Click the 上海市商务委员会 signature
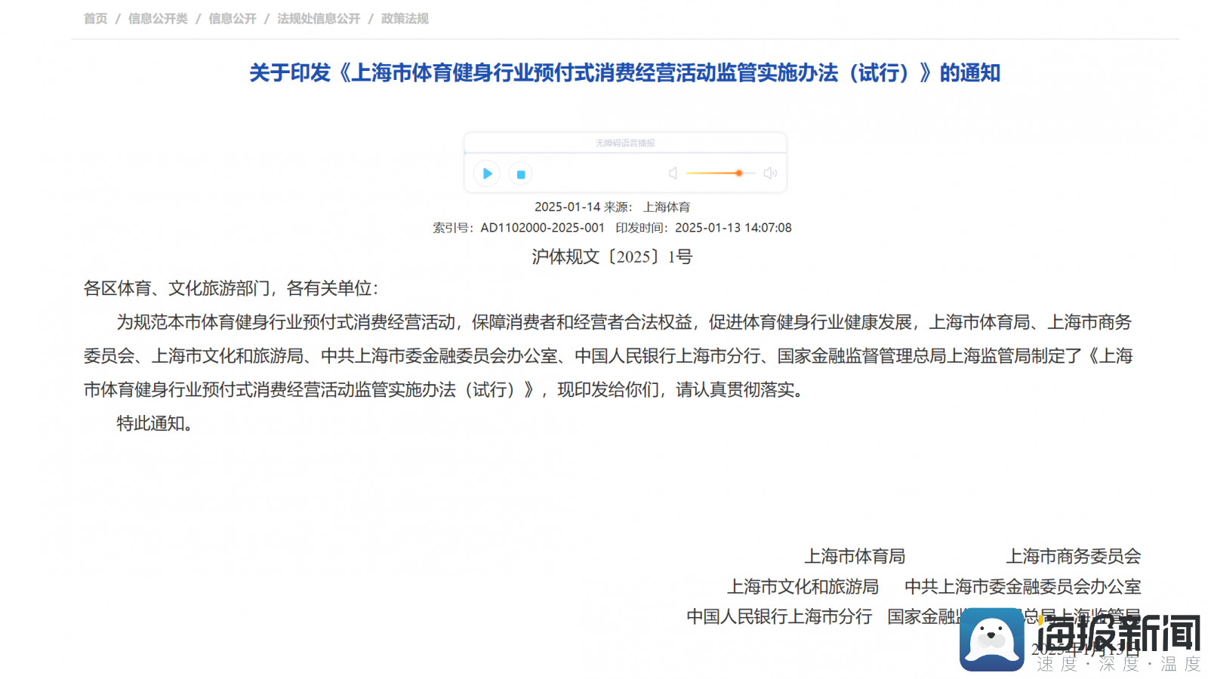The width and height of the screenshot is (1208, 679). pyautogui.click(x=1073, y=557)
